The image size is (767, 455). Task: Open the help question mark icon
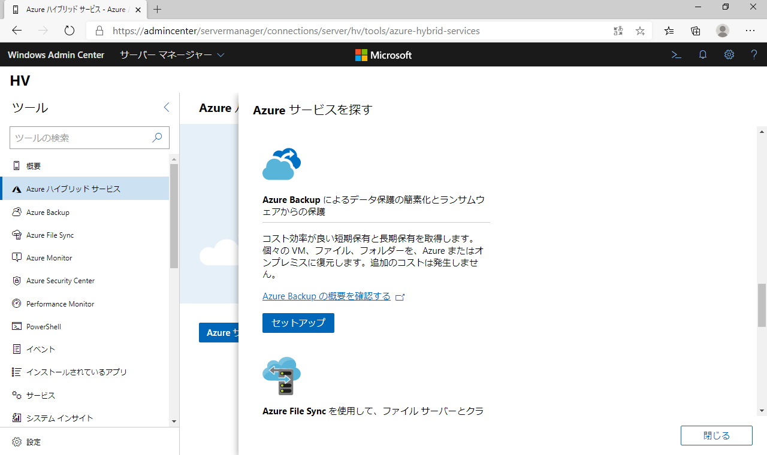point(754,54)
